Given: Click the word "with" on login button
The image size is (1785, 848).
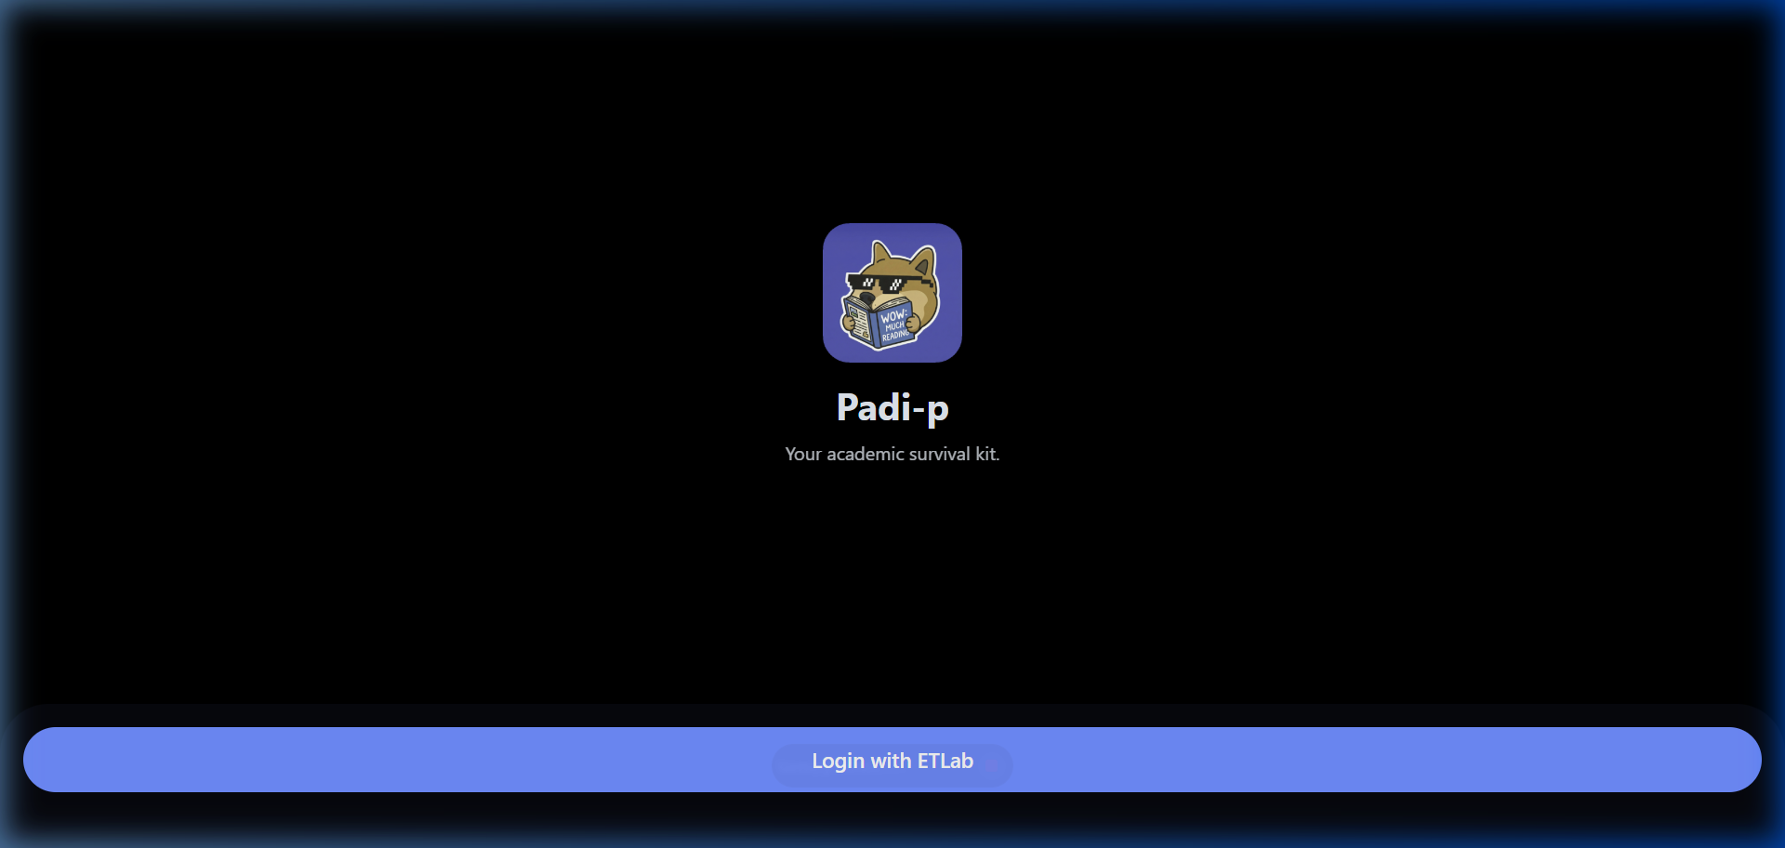Looking at the screenshot, I should [891, 761].
